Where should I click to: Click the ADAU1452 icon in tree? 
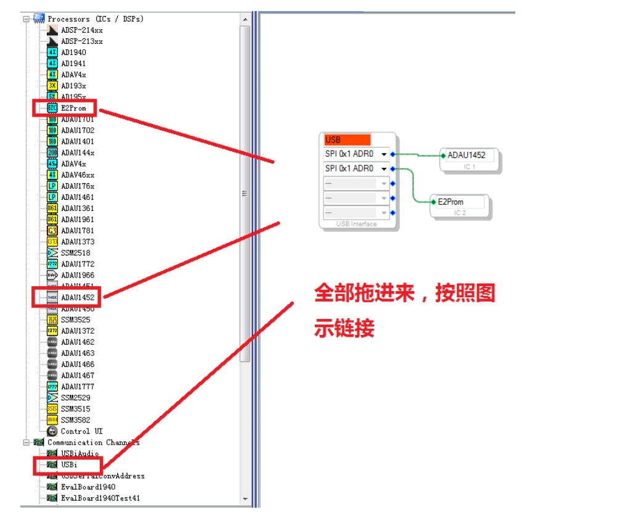(x=52, y=297)
